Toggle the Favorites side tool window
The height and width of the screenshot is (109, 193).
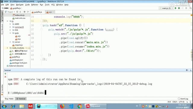(2, 90)
